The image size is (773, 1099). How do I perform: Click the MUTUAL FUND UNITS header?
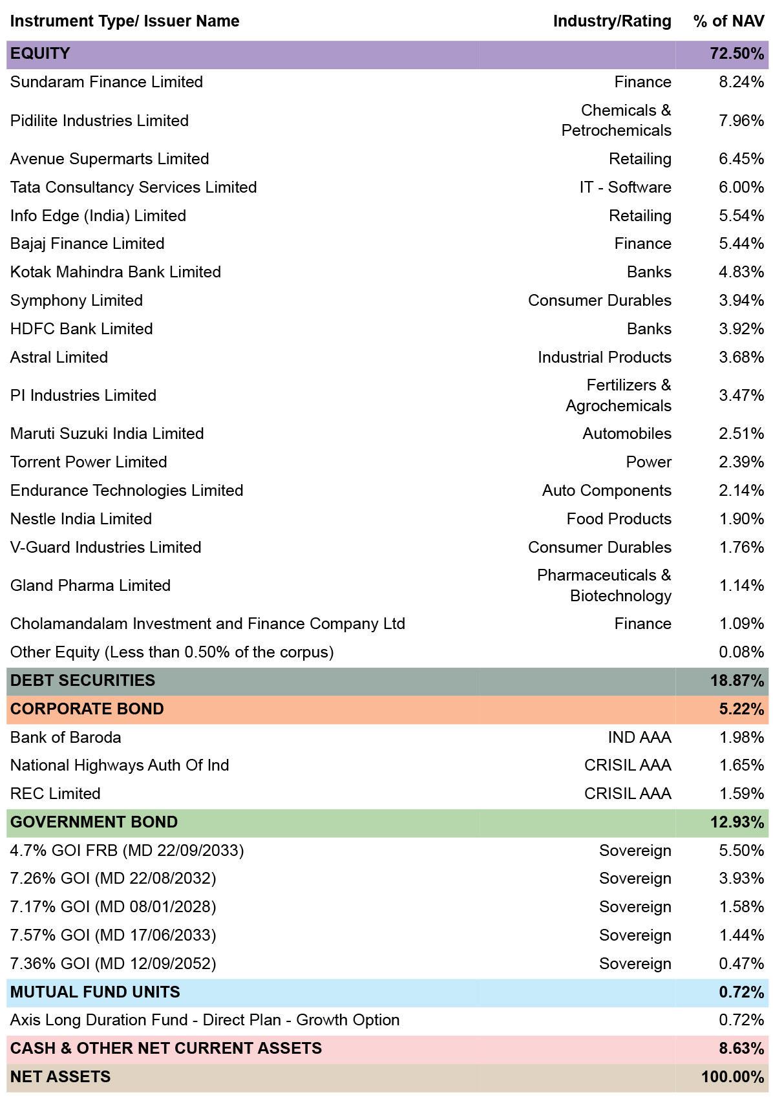point(387,993)
